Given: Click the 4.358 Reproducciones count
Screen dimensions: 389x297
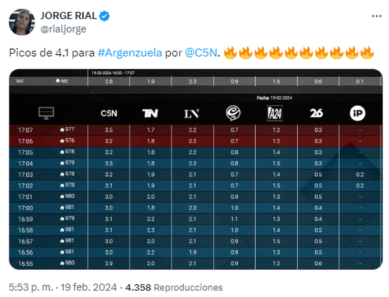Looking at the screenshot, I should pos(174,287).
